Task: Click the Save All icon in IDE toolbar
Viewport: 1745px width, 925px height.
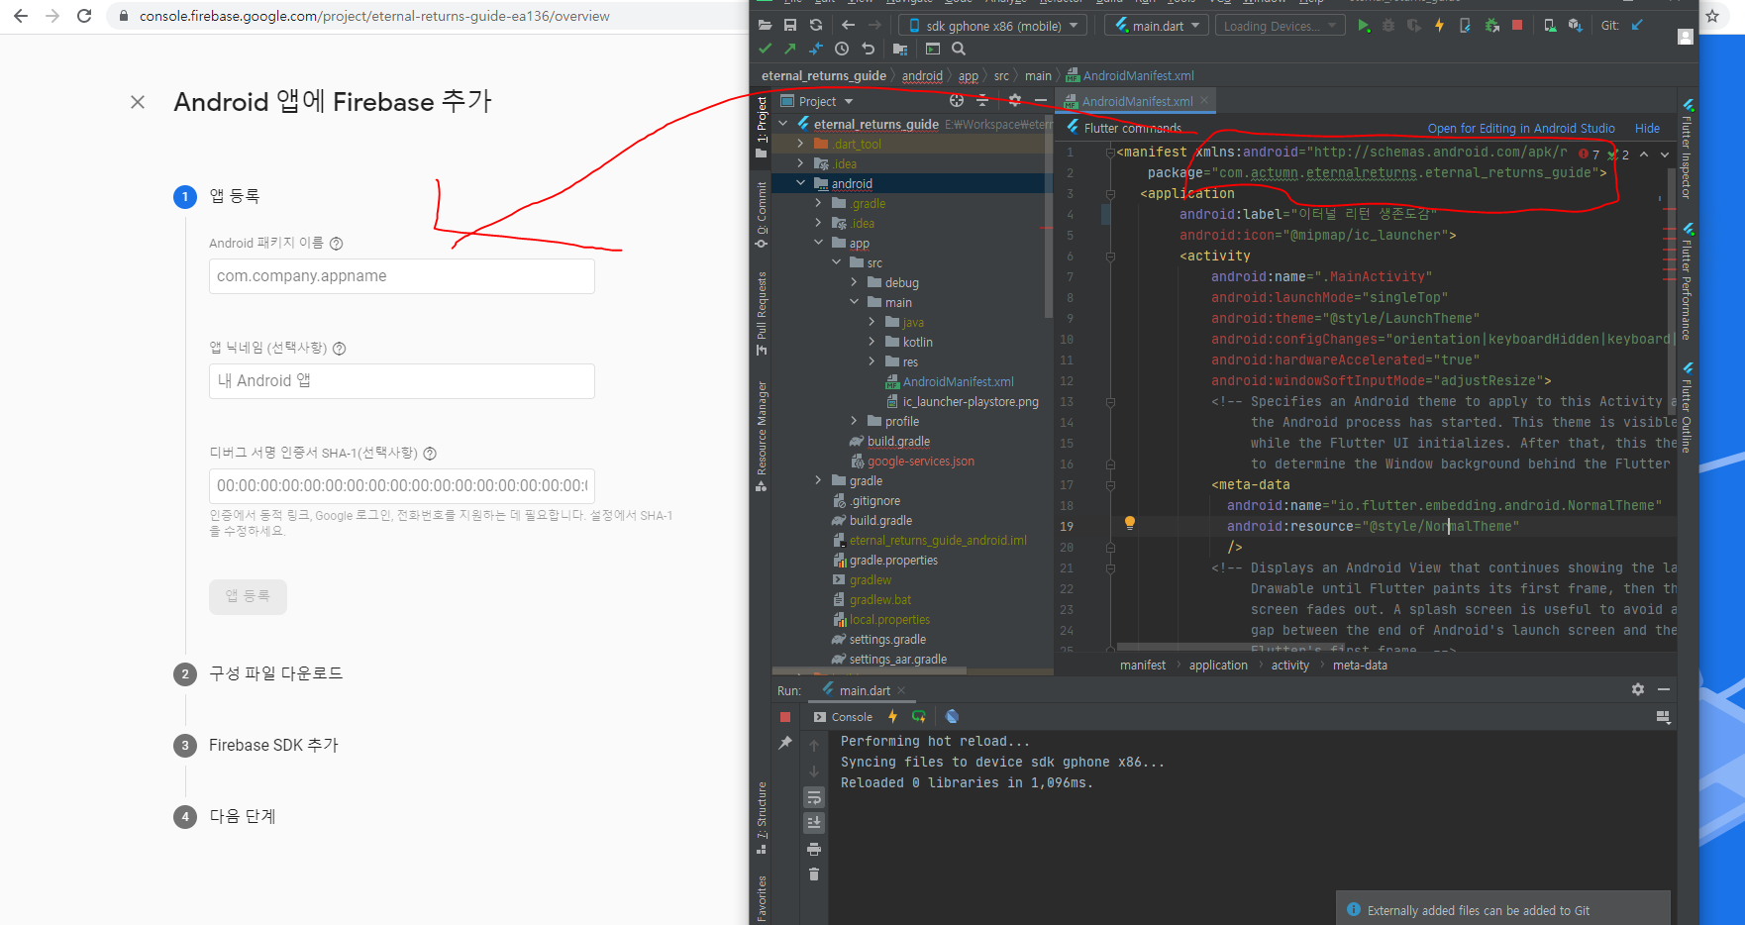Action: 790,25
